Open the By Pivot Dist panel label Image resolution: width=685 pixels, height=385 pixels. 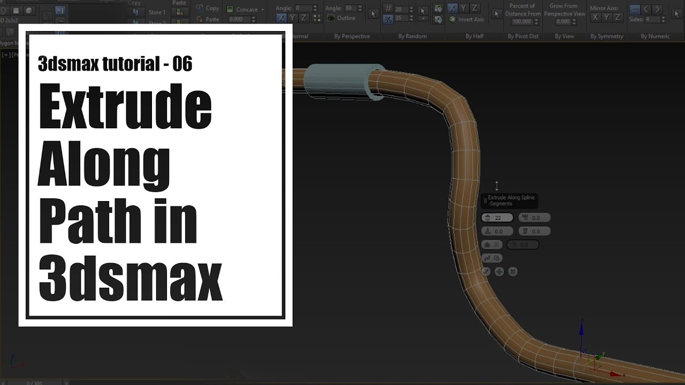523,36
